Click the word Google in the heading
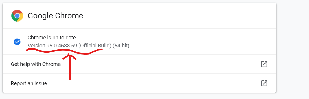Image resolution: width=309 pixels, height=99 pixels. point(41,16)
